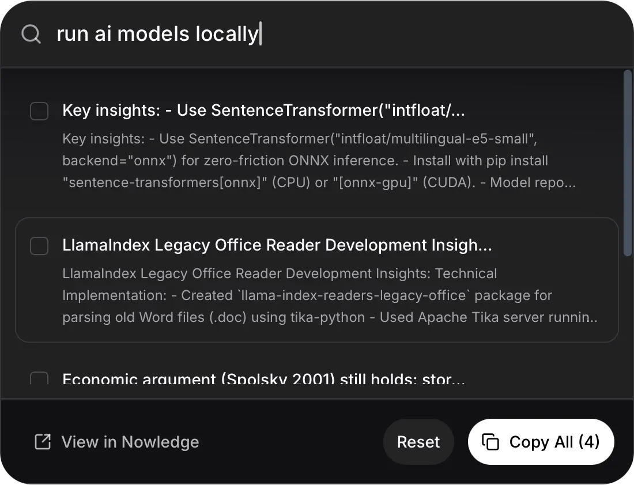Click the LlamaIndex result title text

pos(277,245)
